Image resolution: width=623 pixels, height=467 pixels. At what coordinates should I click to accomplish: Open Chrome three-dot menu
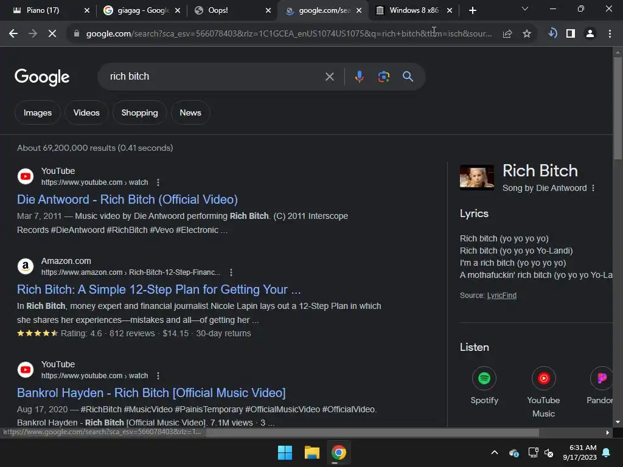[x=610, y=34]
